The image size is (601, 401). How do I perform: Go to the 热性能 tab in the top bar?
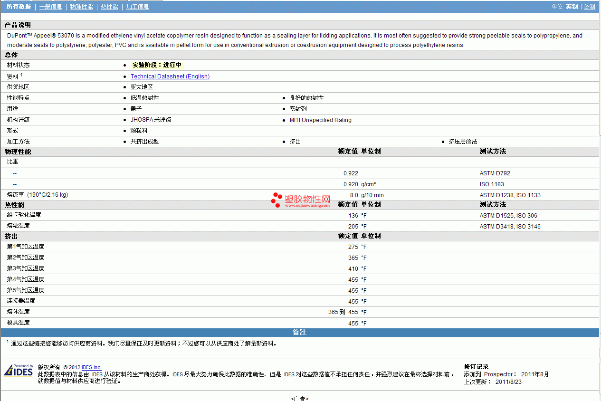[110, 7]
